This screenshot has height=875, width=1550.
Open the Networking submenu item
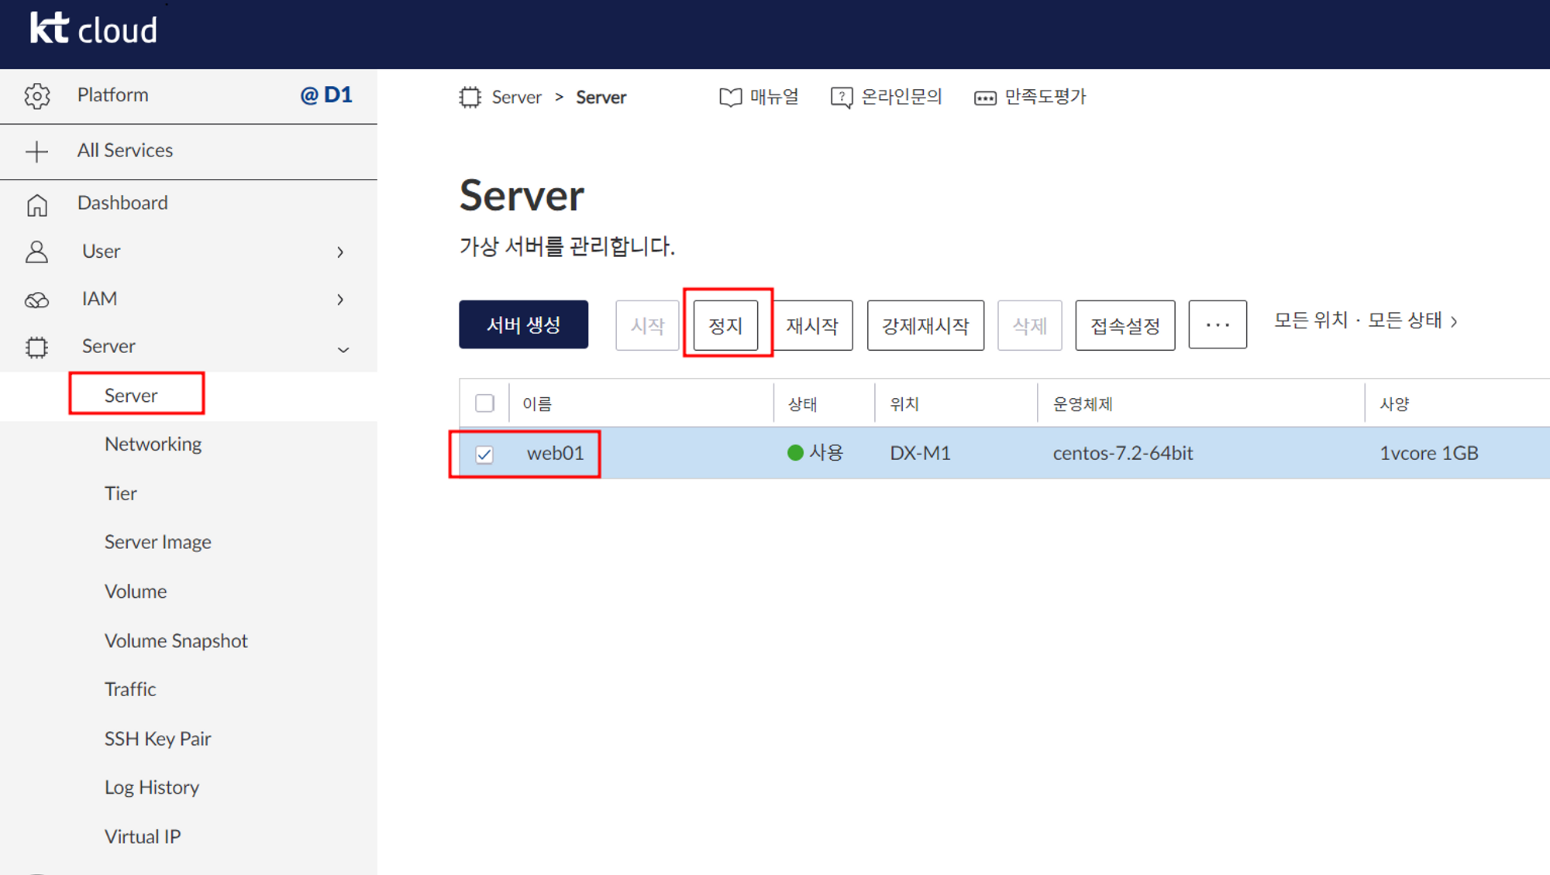(153, 444)
